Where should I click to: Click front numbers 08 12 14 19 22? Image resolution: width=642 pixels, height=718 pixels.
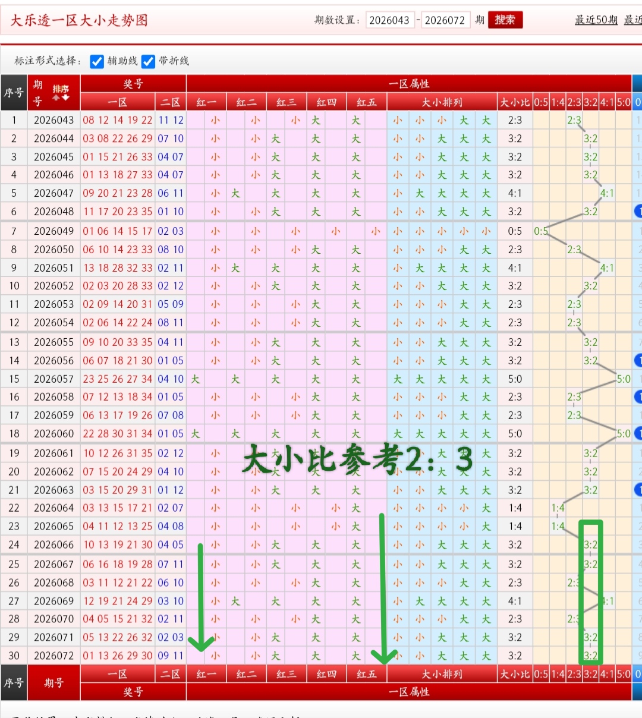click(x=118, y=120)
